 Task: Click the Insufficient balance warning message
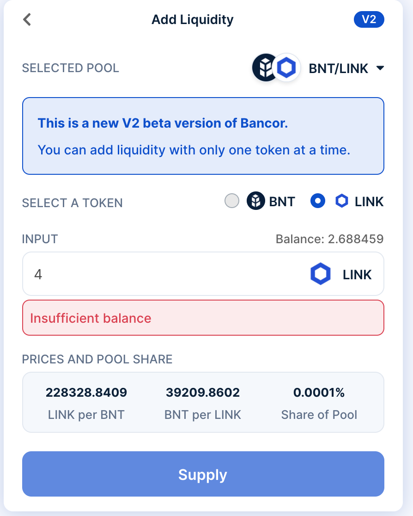pyautogui.click(x=91, y=318)
